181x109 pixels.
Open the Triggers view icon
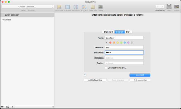[84, 7]
